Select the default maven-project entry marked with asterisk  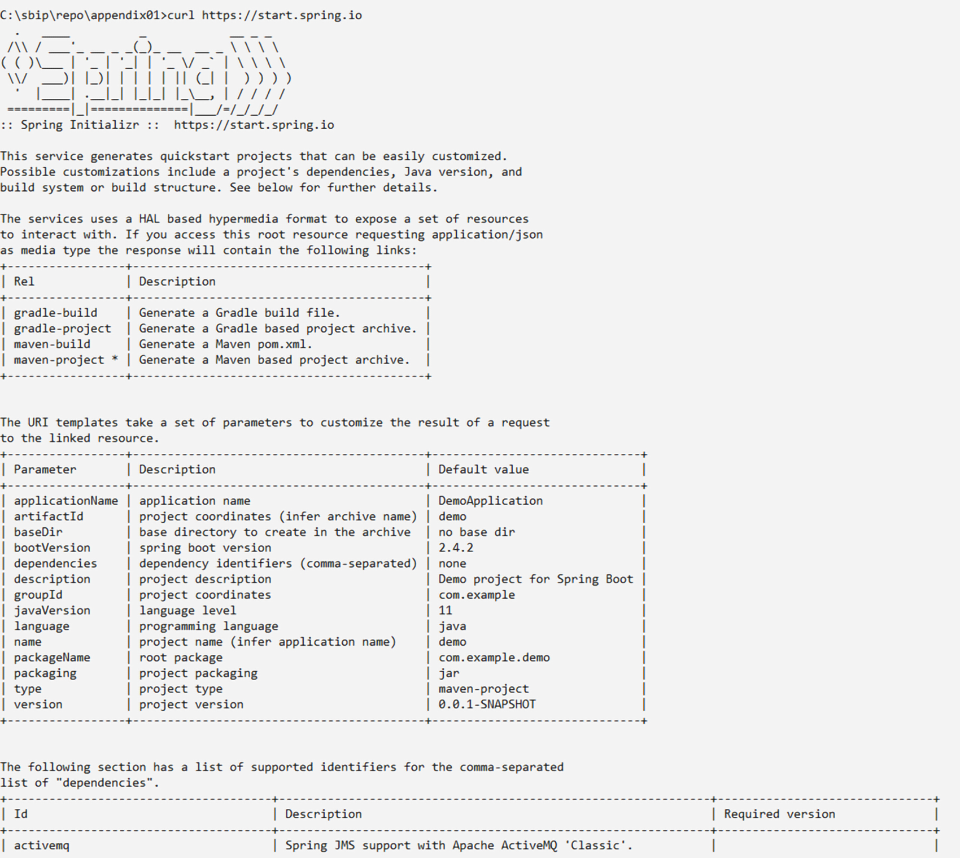66,360
